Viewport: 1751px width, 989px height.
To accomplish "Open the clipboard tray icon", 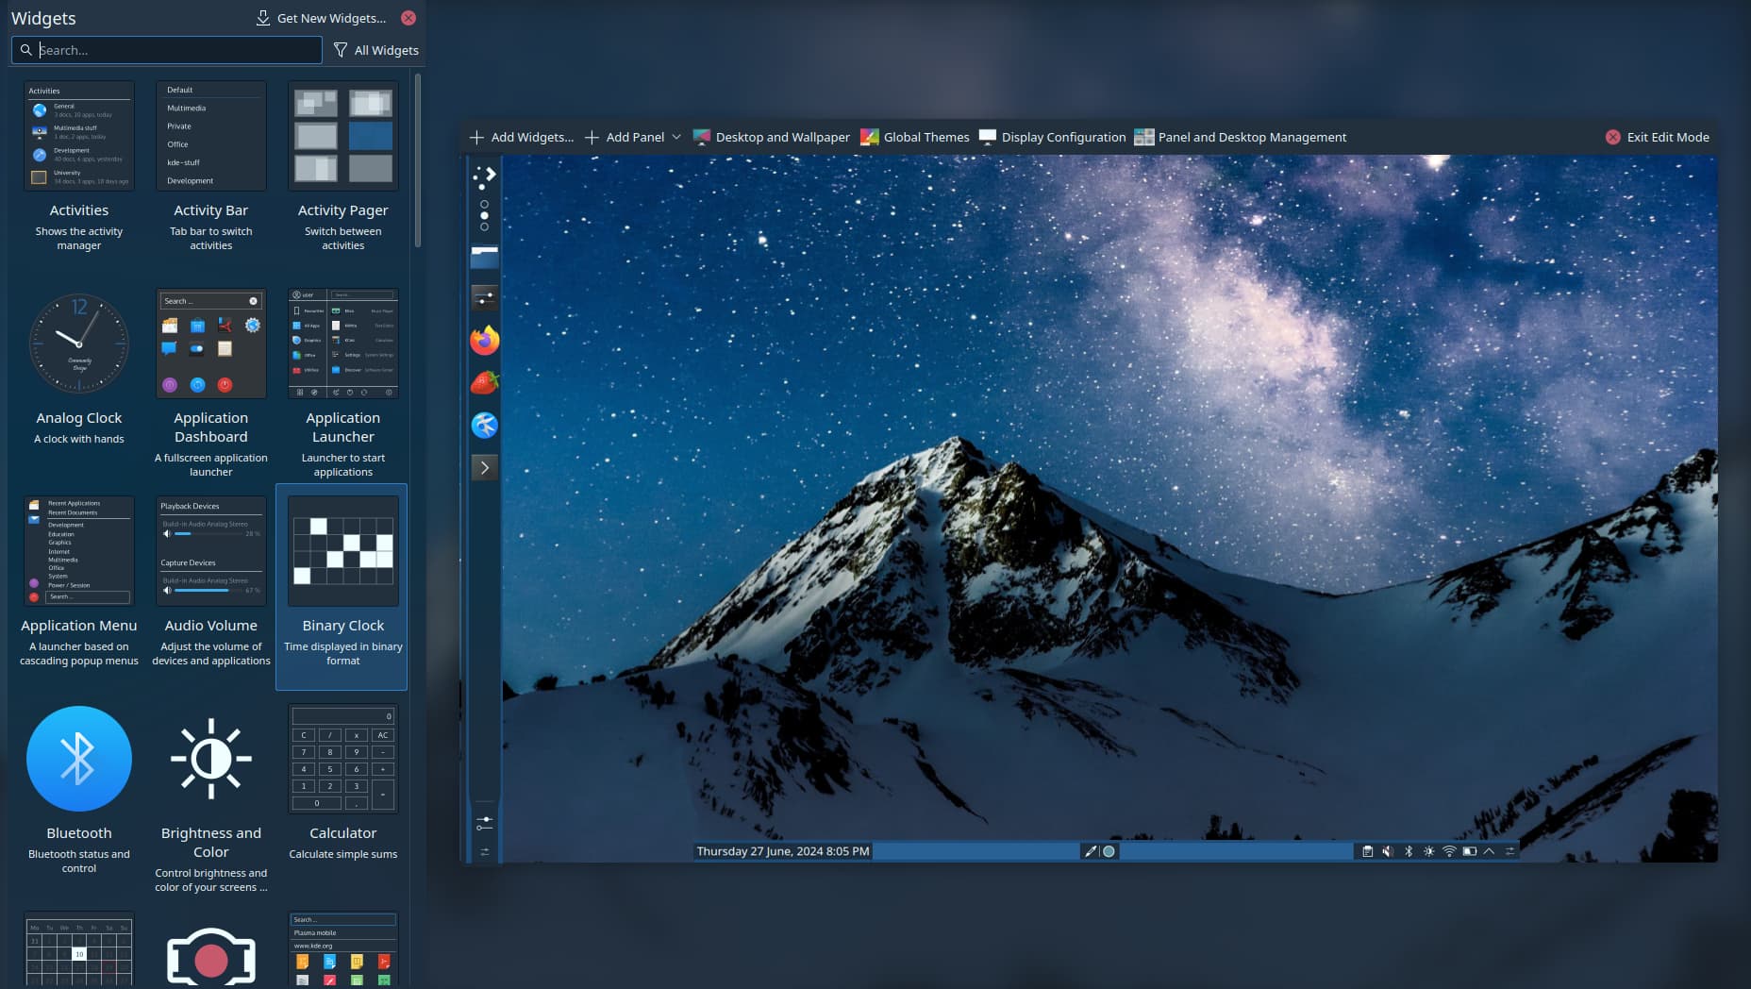I will coord(1367,851).
